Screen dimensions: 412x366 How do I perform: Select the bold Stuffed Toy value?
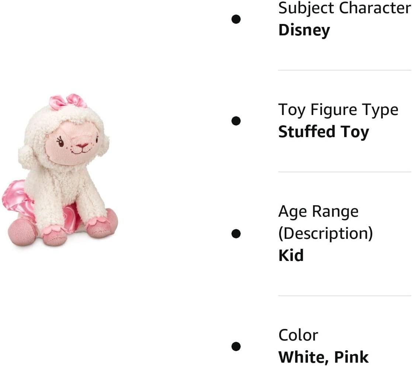(323, 132)
